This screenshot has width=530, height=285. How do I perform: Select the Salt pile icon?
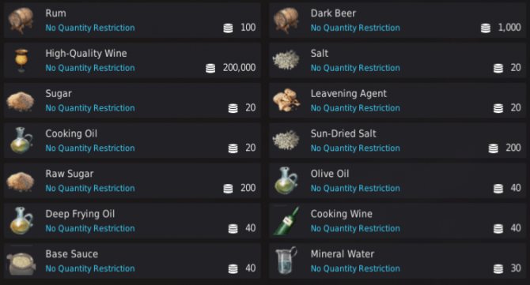(x=286, y=60)
